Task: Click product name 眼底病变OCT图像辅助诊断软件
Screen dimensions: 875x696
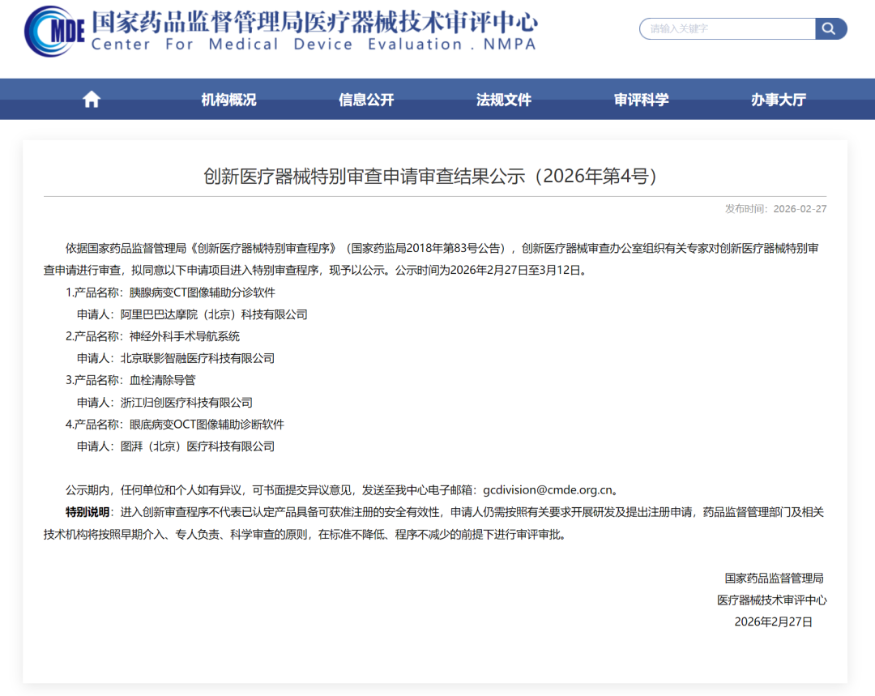Action: point(207,425)
